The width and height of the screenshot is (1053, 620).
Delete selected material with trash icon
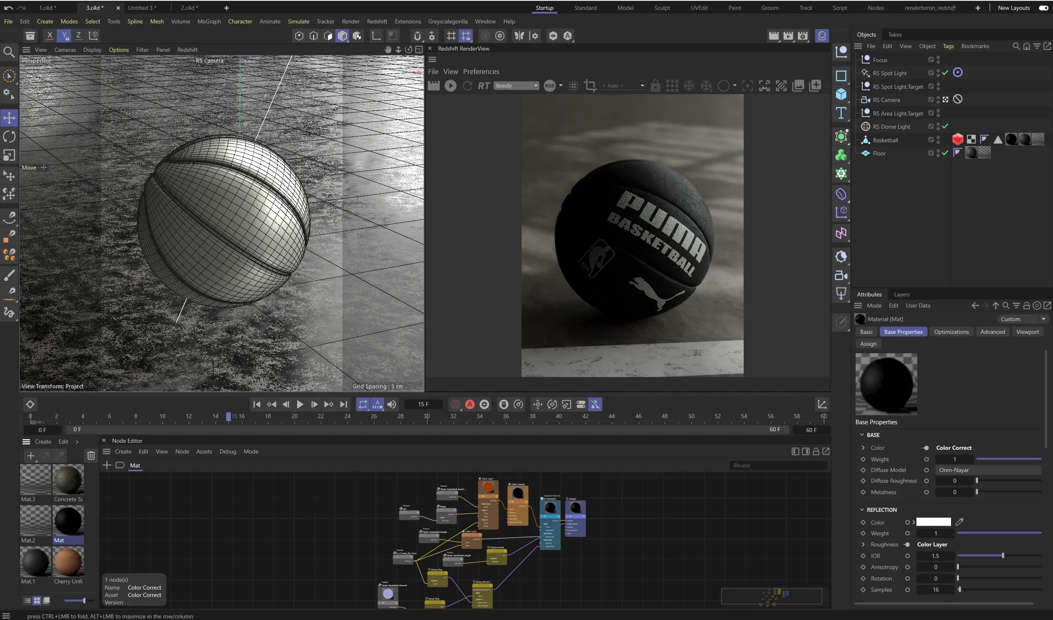(90, 456)
